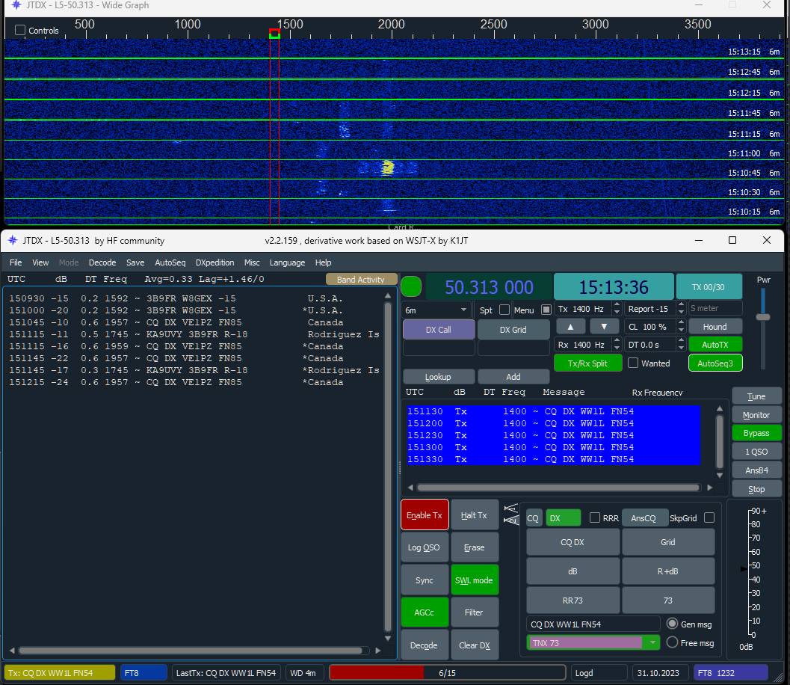The width and height of the screenshot is (790, 685).
Task: Open the AutoSeq menu
Action: tap(170, 262)
